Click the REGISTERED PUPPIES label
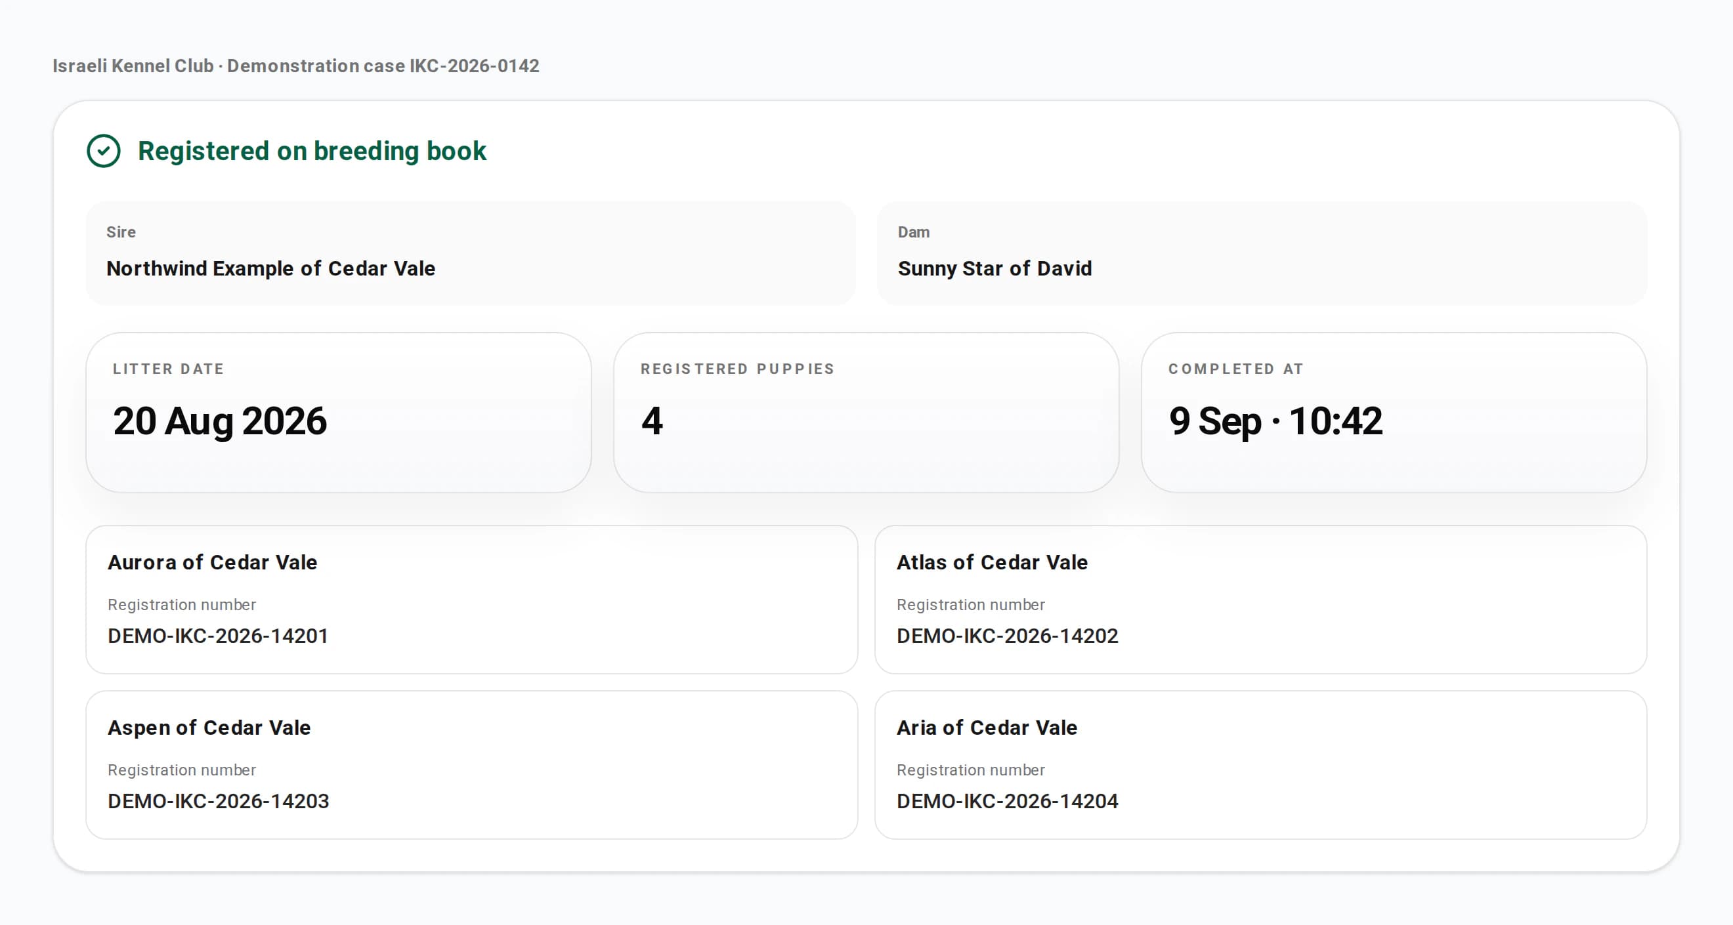This screenshot has height=925, width=1733. coord(737,369)
